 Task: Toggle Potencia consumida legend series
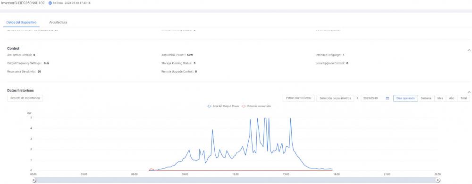pos(256,106)
